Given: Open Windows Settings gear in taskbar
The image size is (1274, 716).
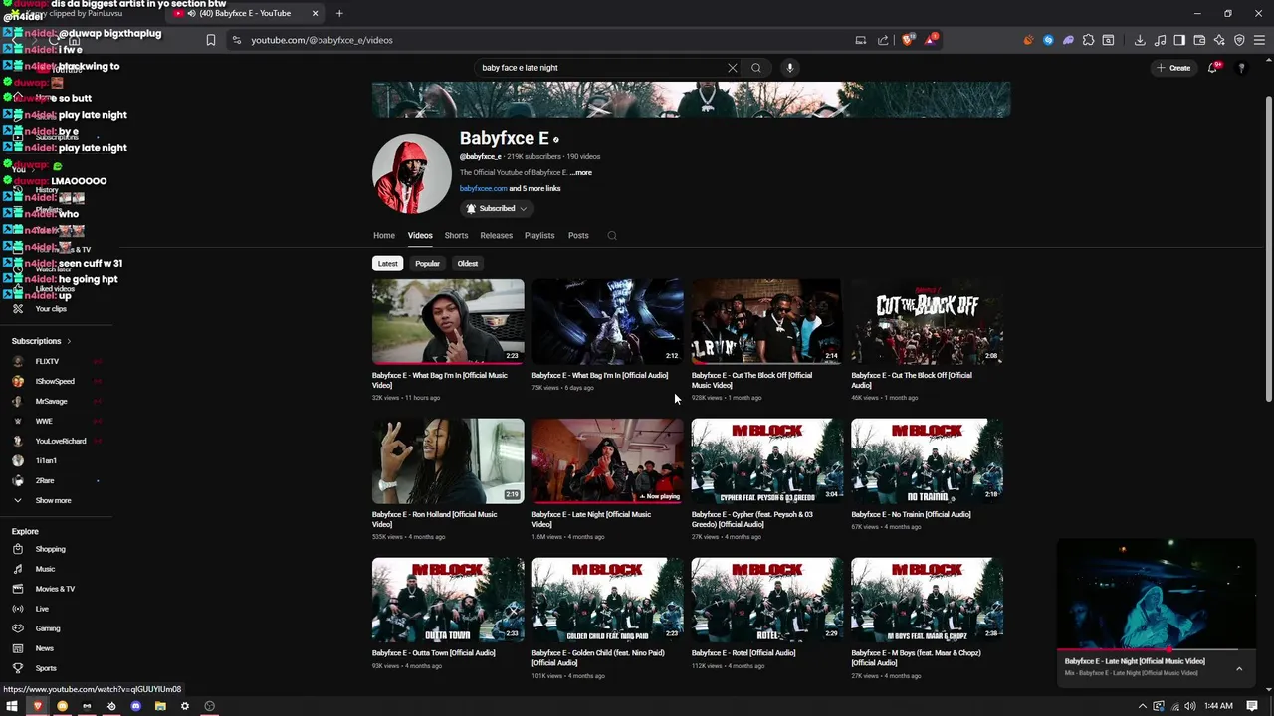Looking at the screenshot, I should [x=184, y=706].
